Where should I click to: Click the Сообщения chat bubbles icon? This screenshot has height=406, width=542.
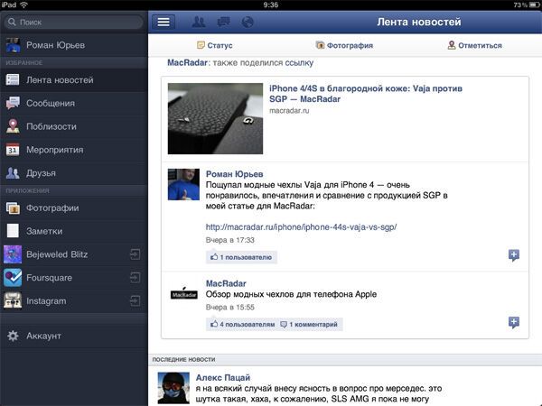coord(13,103)
